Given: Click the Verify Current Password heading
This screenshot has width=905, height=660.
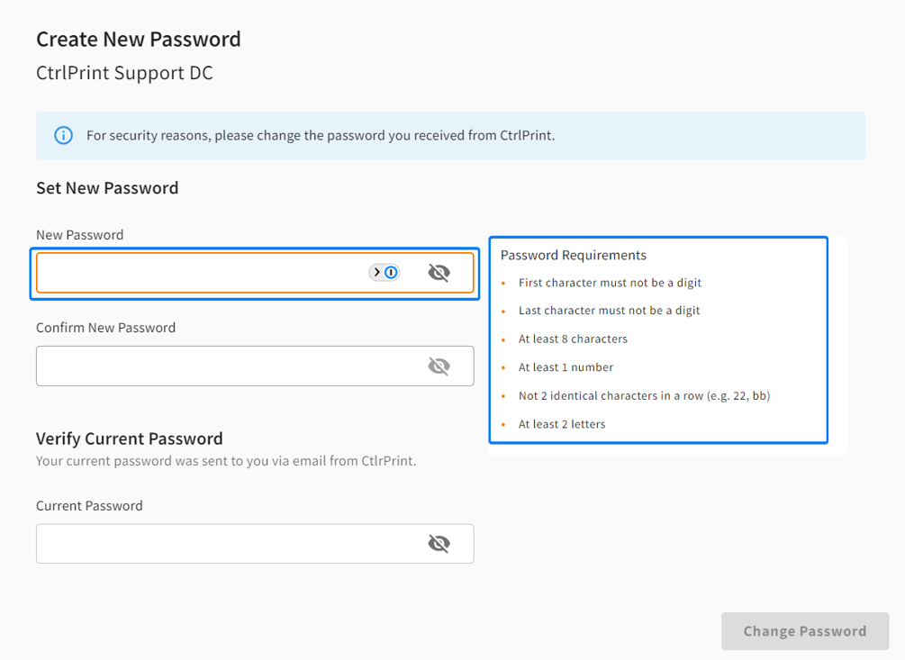Looking at the screenshot, I should click(129, 438).
